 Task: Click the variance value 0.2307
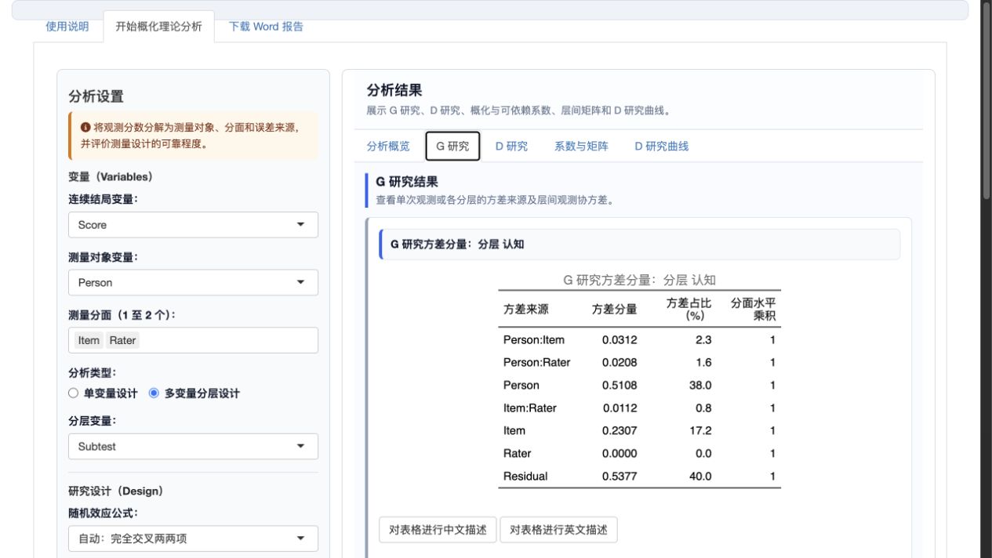coord(620,431)
